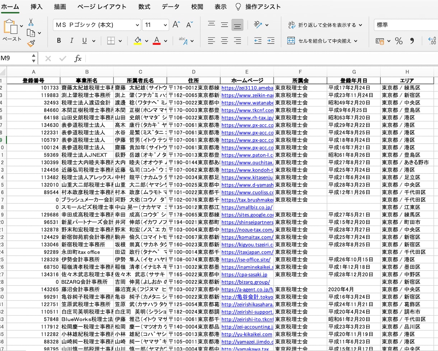Apply Percent style icon
The height and width of the screenshot is (351, 438).
pos(399,41)
